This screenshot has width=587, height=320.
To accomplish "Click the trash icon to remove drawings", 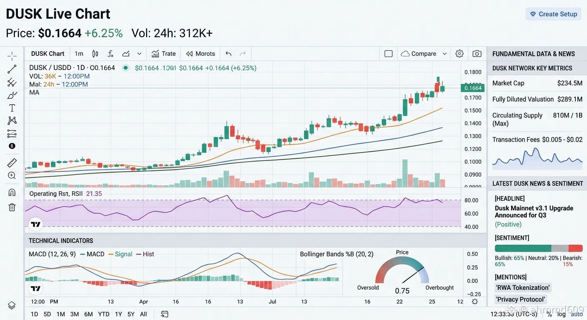I will (x=12, y=207).
